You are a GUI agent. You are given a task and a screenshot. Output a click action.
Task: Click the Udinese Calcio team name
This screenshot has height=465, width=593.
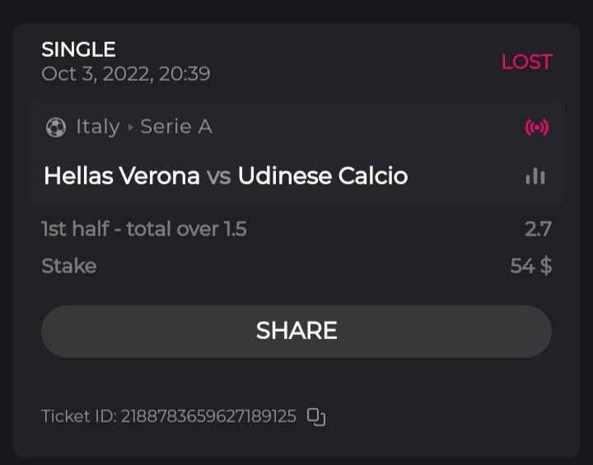(323, 176)
